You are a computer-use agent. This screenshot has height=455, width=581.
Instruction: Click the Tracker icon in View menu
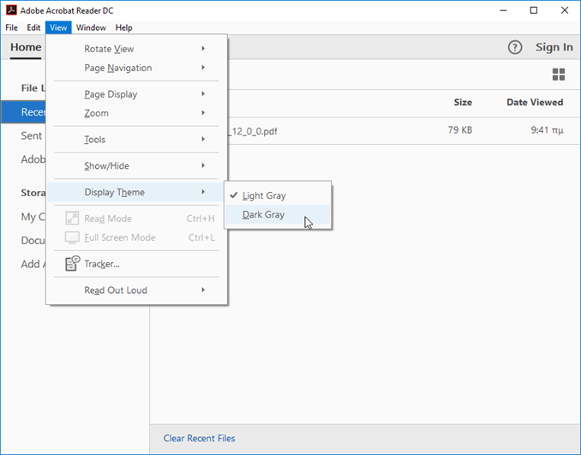pos(72,263)
